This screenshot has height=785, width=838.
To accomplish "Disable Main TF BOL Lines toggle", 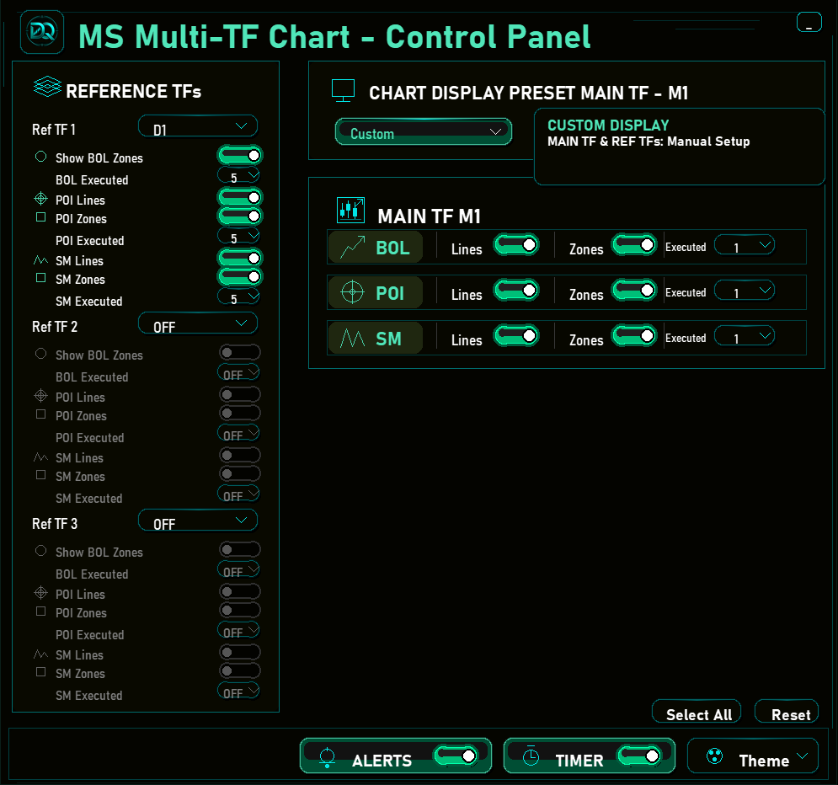I will pos(516,245).
